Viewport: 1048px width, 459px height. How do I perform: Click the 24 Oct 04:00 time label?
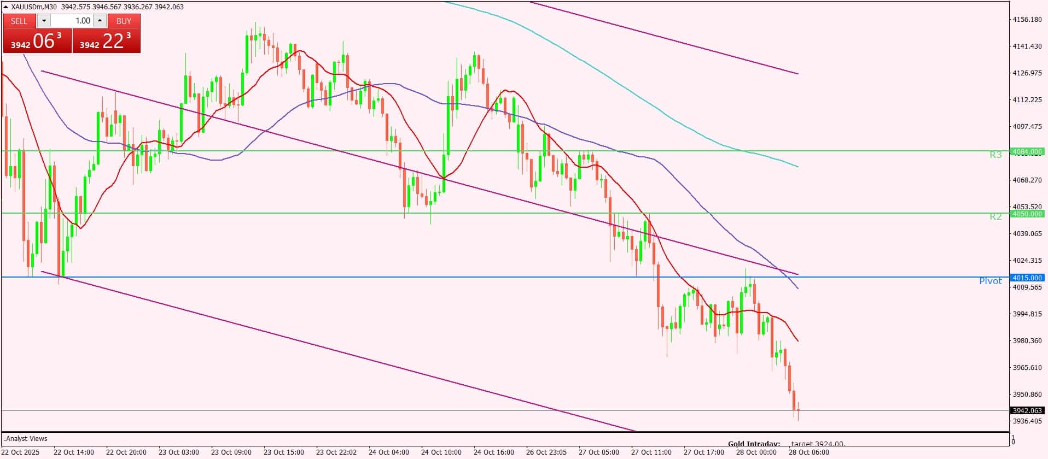389,452
